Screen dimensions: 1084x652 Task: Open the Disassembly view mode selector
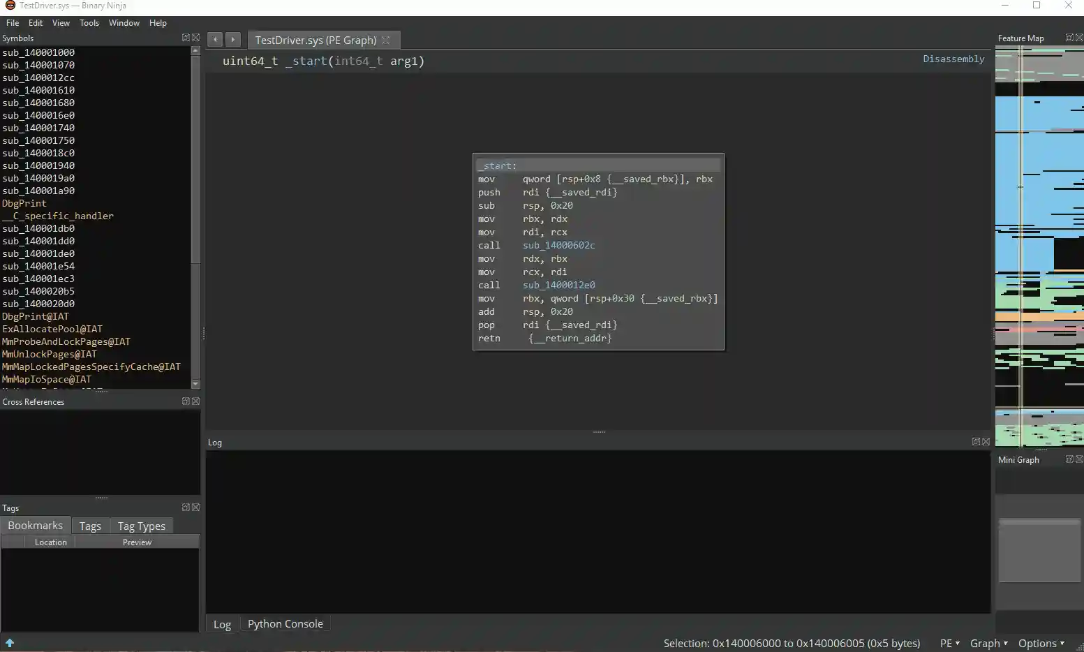(953, 59)
